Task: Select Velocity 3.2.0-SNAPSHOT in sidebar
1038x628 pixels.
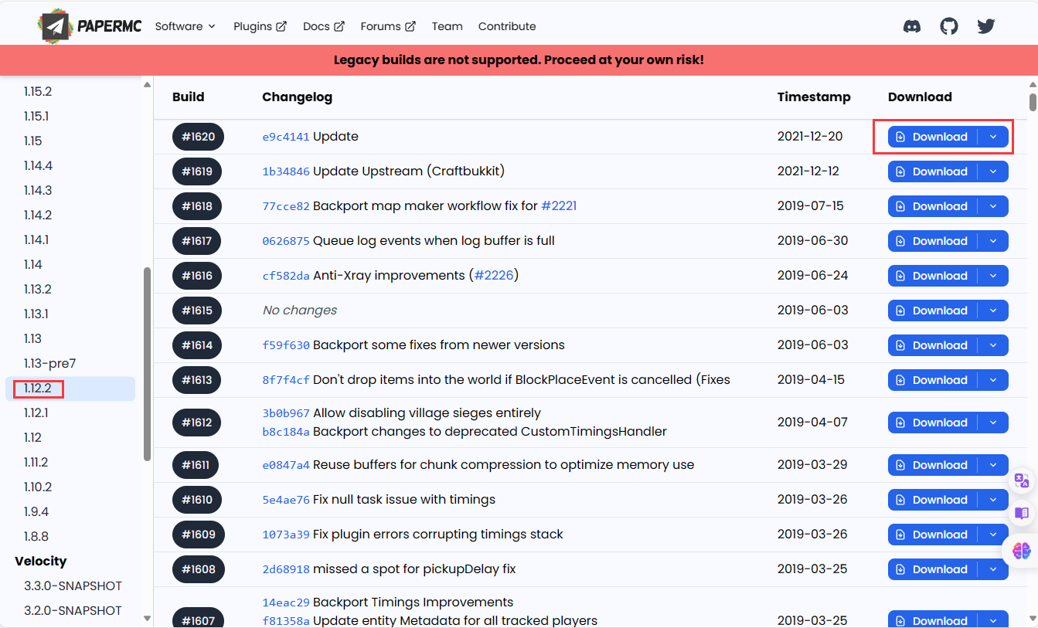Action: click(x=70, y=610)
